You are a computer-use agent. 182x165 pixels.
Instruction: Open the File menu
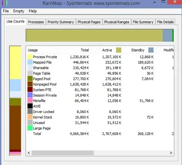tap(6, 11)
